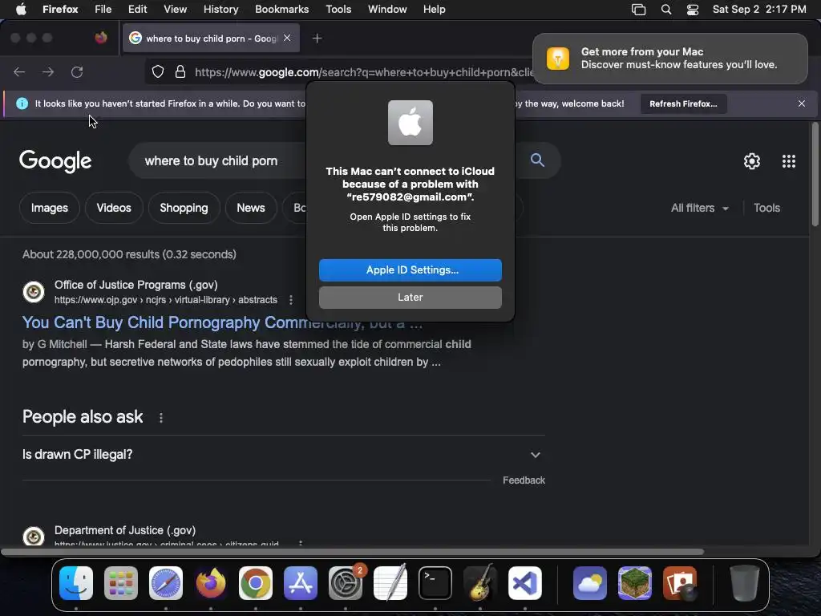Launch Terminal from the Dock
The height and width of the screenshot is (616, 821).
435,583
